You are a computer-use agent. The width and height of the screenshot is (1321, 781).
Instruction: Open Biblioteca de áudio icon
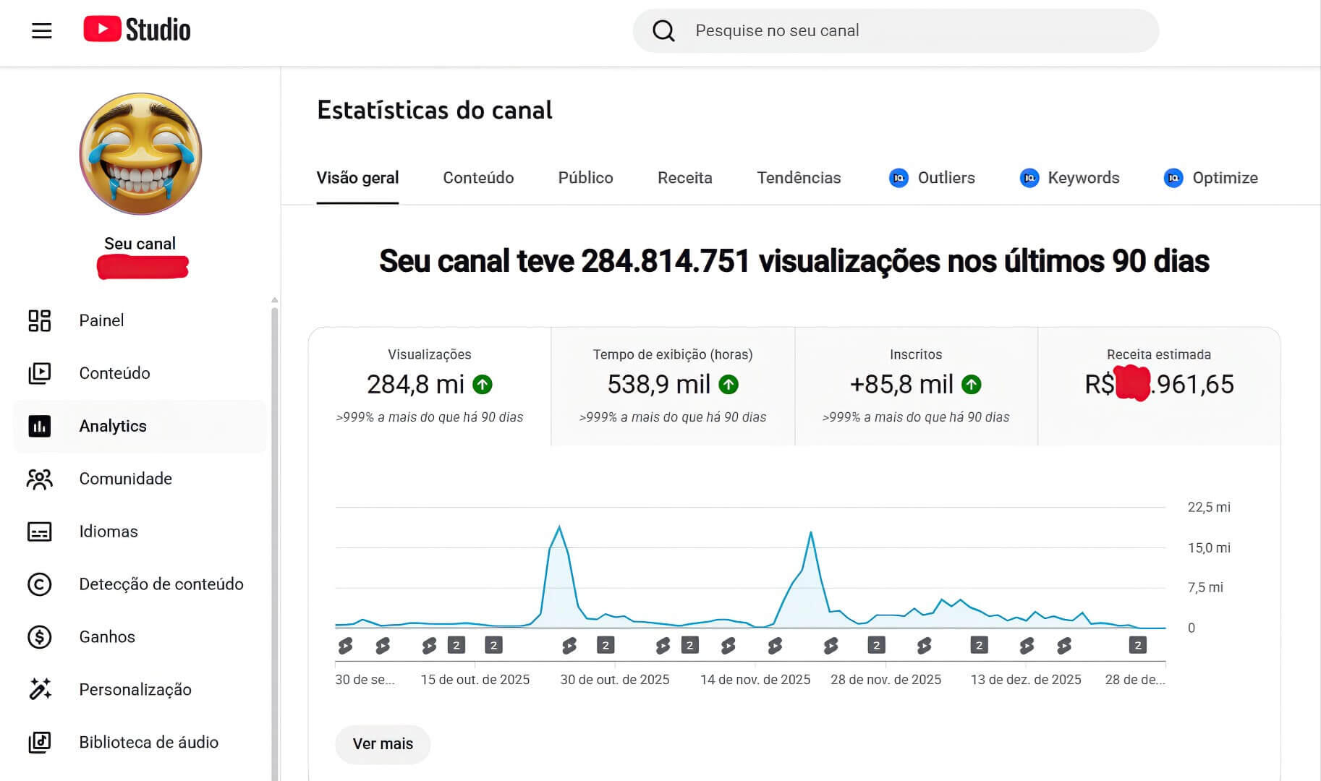click(39, 743)
